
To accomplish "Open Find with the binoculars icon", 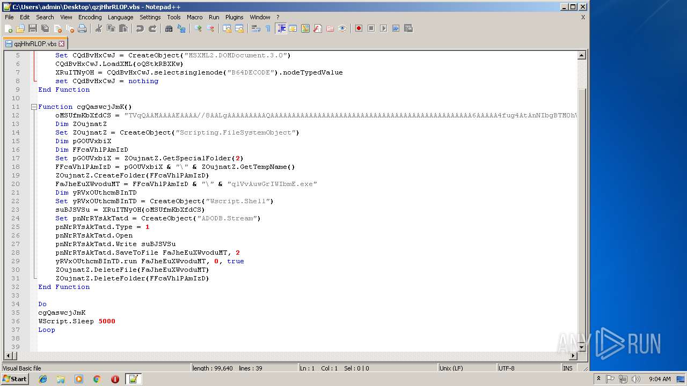I will tap(169, 28).
